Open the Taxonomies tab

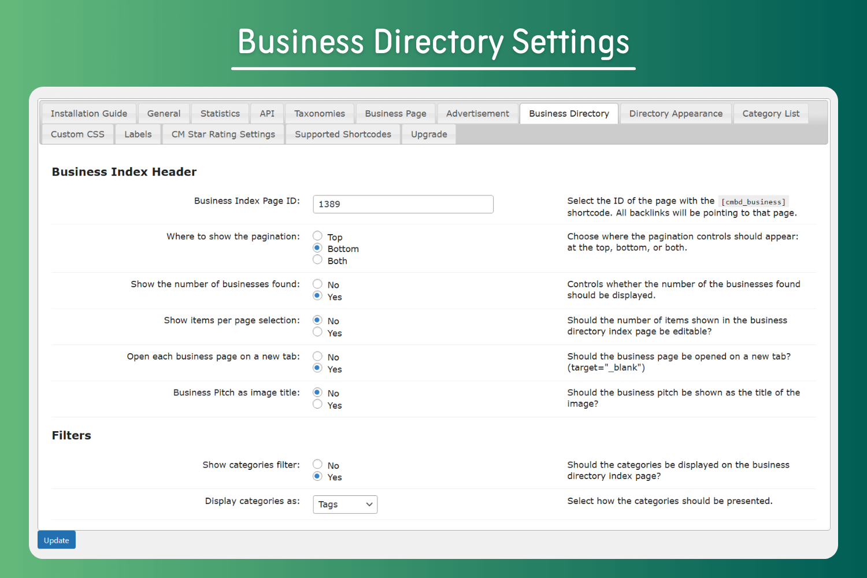pos(320,114)
